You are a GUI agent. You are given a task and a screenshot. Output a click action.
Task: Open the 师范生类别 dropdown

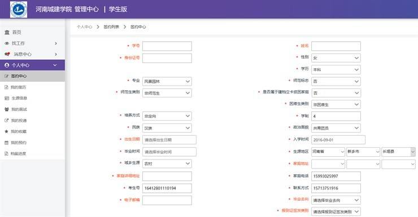click(x=167, y=93)
